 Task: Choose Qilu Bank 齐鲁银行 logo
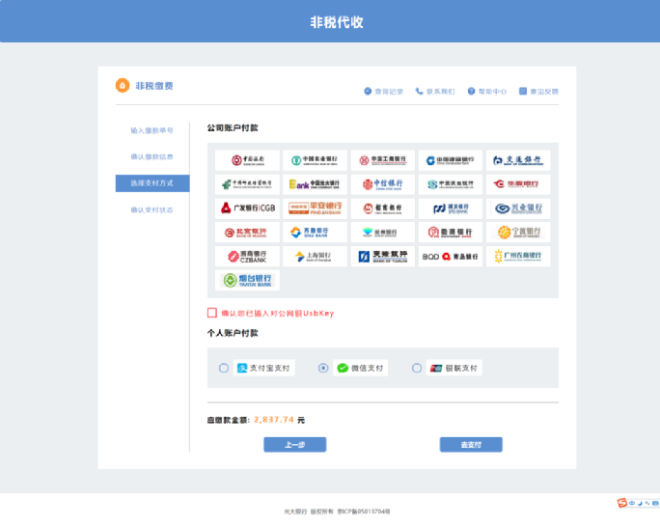pyautogui.click(x=315, y=232)
